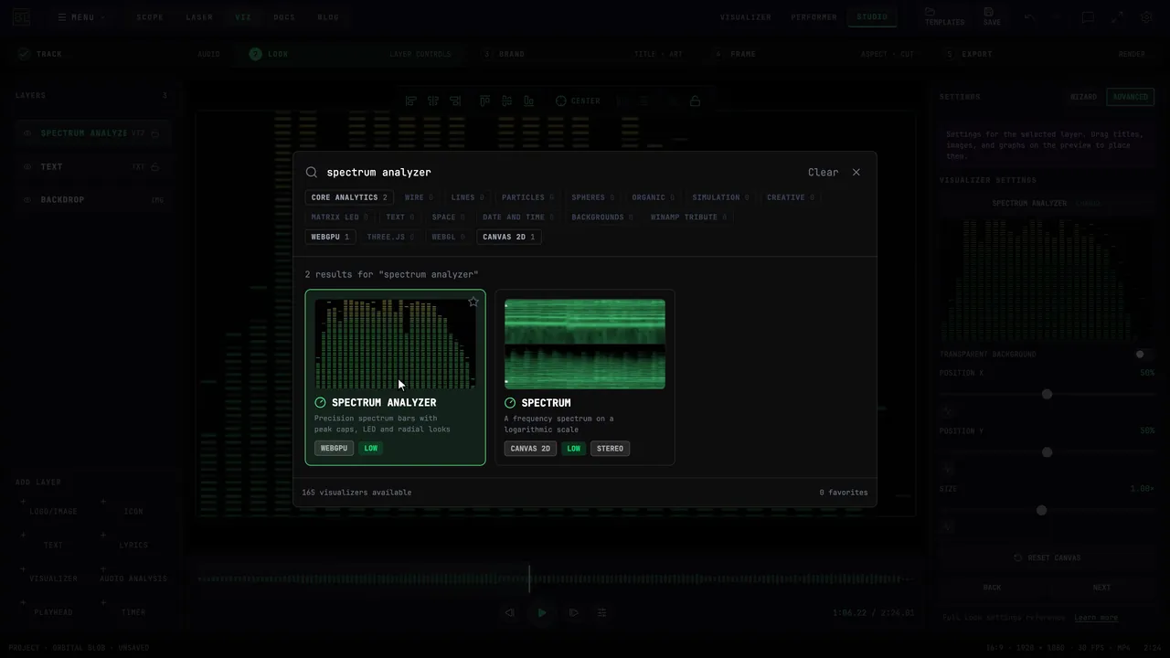The width and height of the screenshot is (1170, 658).
Task: Filter by Winamp Tribute category
Action: [689, 218]
